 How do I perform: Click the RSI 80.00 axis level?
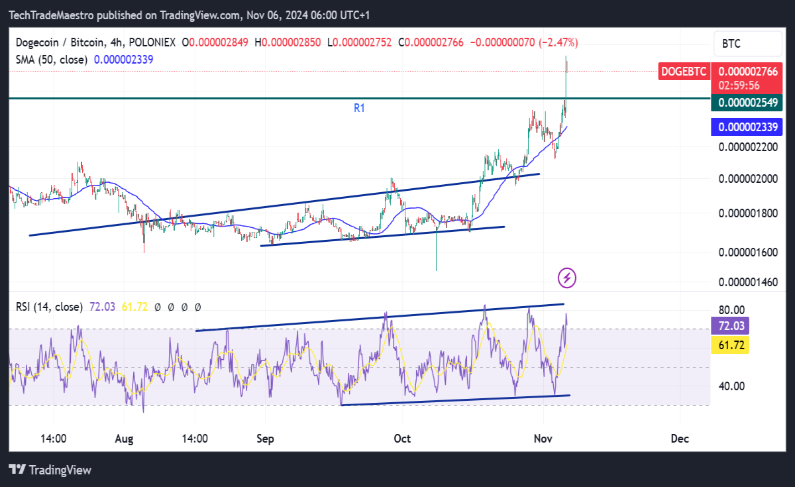click(731, 309)
